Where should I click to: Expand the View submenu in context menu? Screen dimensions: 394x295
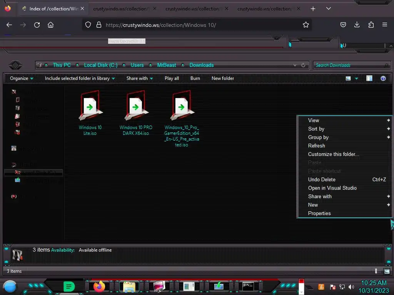[x=345, y=120]
